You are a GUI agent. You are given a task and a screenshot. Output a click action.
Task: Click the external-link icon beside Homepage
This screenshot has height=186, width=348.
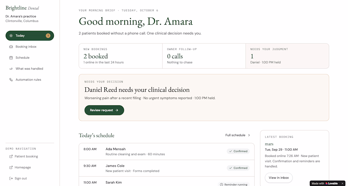click(11, 167)
